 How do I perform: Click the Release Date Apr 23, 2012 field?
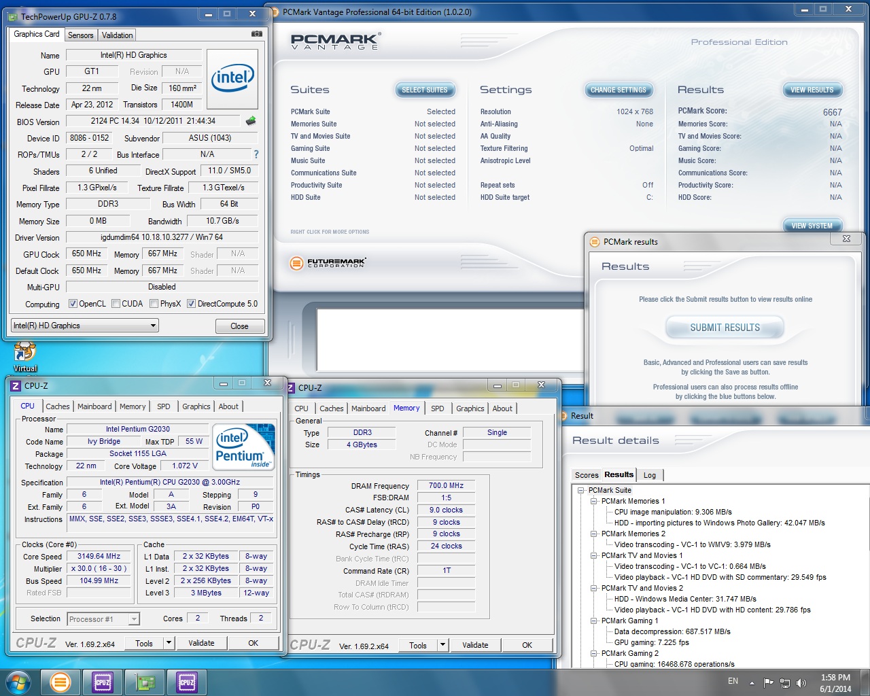92,105
